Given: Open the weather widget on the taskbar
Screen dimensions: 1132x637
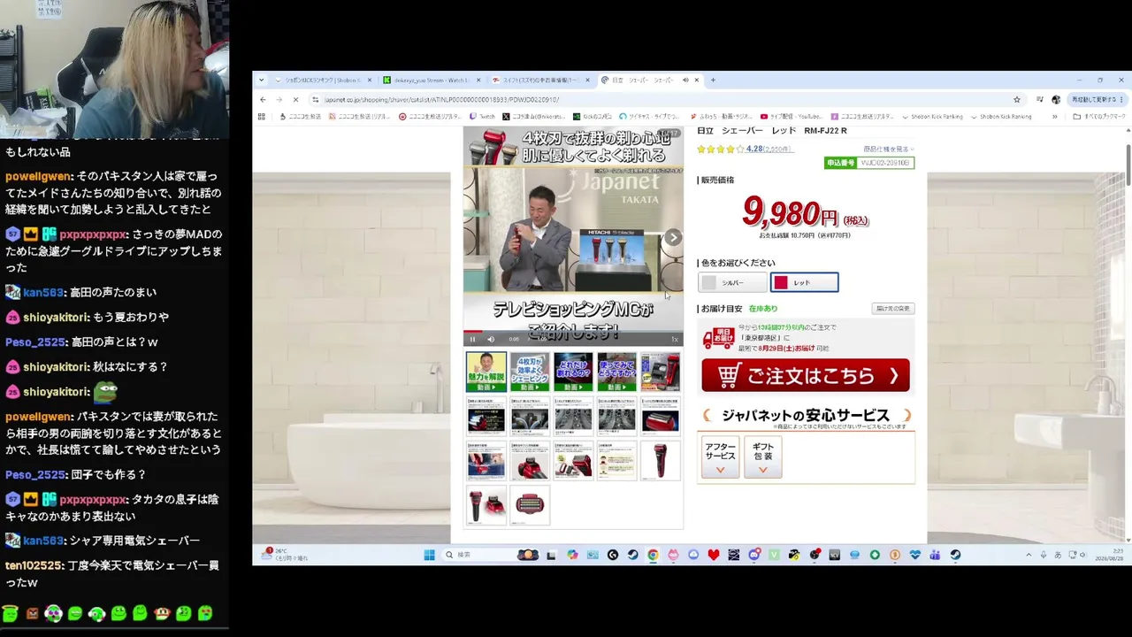Looking at the screenshot, I should 287,555.
